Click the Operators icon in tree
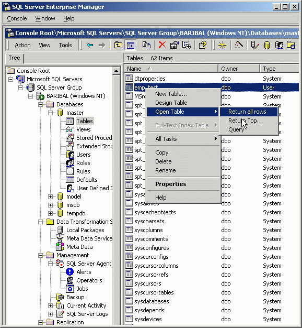 70,280
